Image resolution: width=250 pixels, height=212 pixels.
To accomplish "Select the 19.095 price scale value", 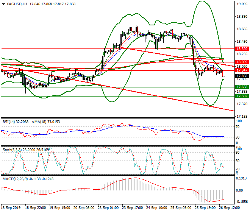I will coord(242,4).
